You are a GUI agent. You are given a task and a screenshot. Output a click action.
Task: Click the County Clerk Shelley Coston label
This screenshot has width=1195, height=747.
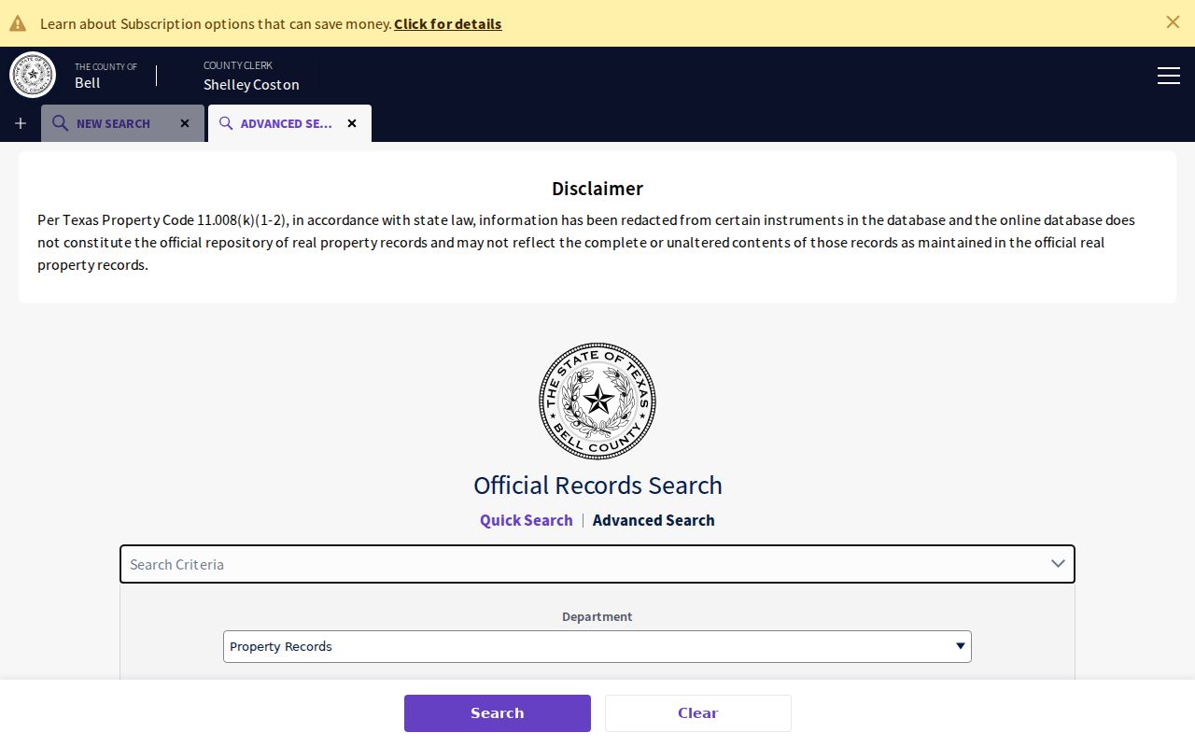[x=251, y=76]
